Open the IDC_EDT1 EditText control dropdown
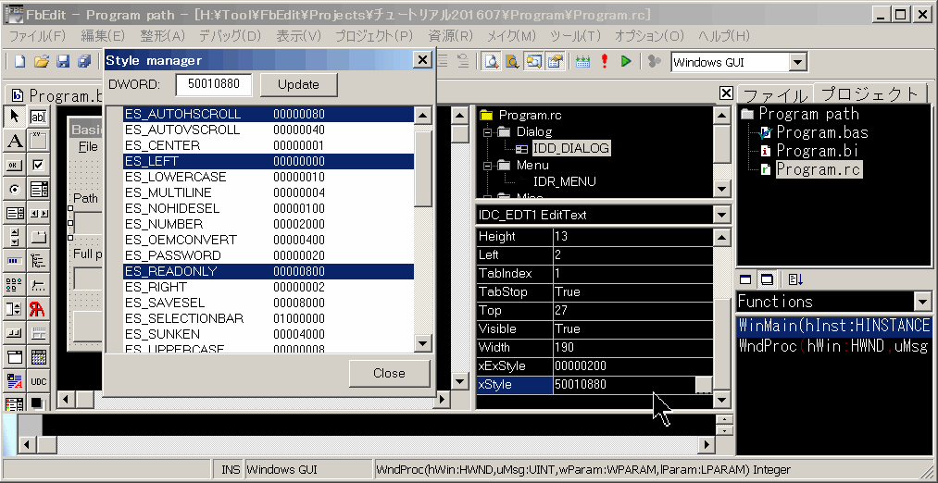Screen dimensions: 938x483 coord(722,215)
